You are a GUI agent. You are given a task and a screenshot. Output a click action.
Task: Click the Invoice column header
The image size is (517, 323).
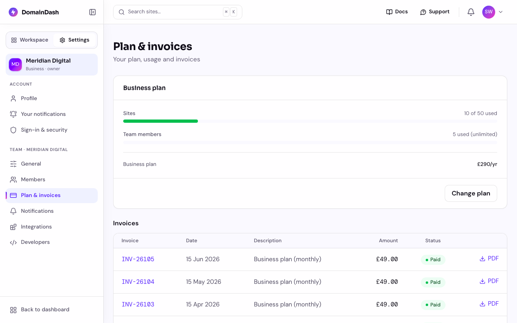(130, 241)
